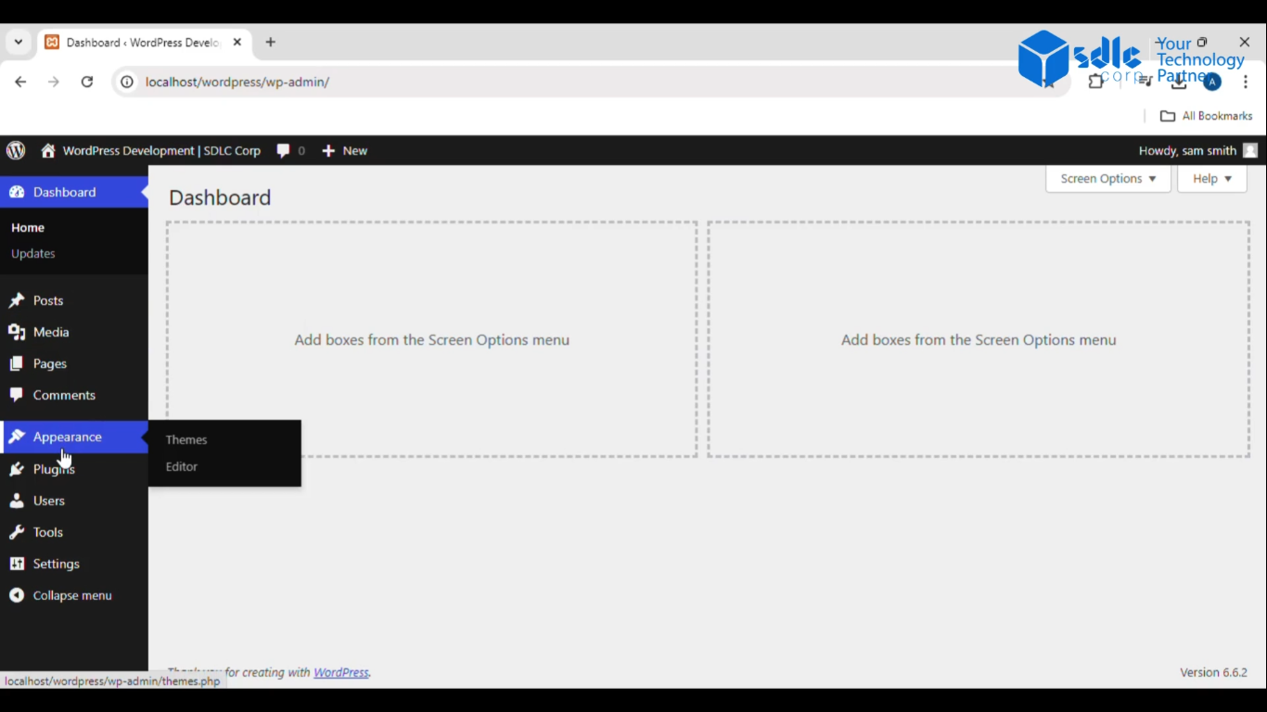Viewport: 1267px width, 712px height.
Task: Open a new browser tab
Action: 271,42
